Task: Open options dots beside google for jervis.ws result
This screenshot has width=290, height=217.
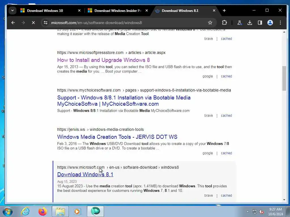Action: 217,153
